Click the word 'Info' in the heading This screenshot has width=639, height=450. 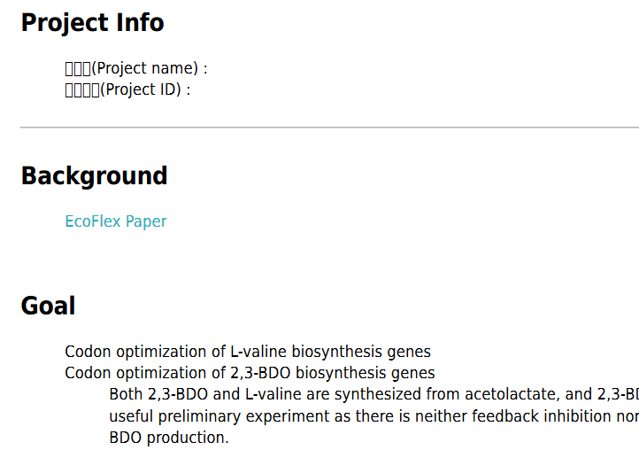(x=140, y=22)
